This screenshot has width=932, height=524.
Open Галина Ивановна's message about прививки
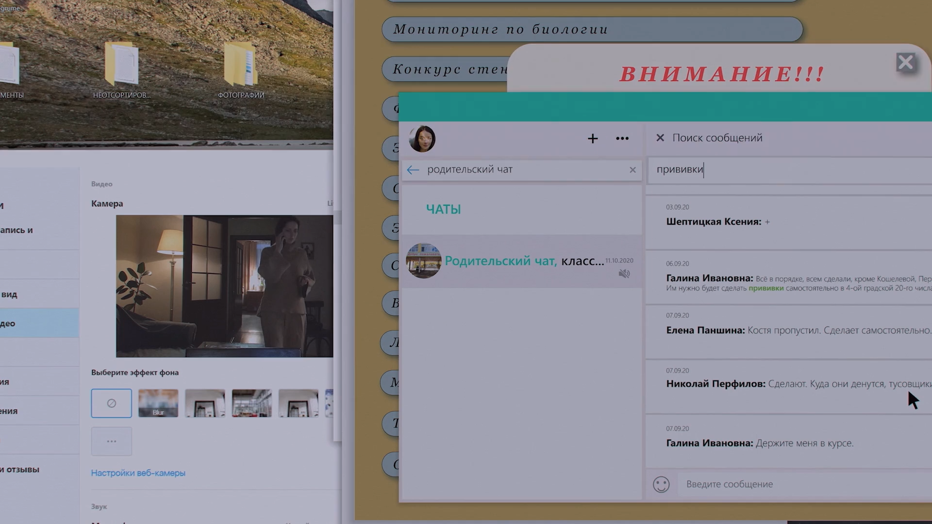coord(796,279)
